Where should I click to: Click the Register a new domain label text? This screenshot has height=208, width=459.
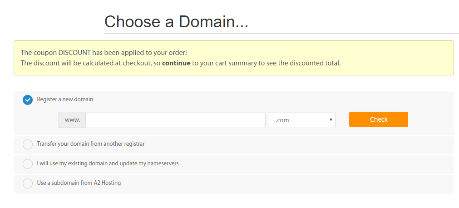[x=65, y=99]
